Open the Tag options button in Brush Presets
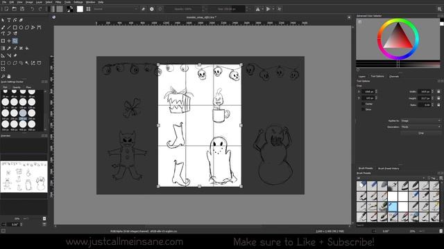This screenshot has height=249, width=444. coord(432,178)
